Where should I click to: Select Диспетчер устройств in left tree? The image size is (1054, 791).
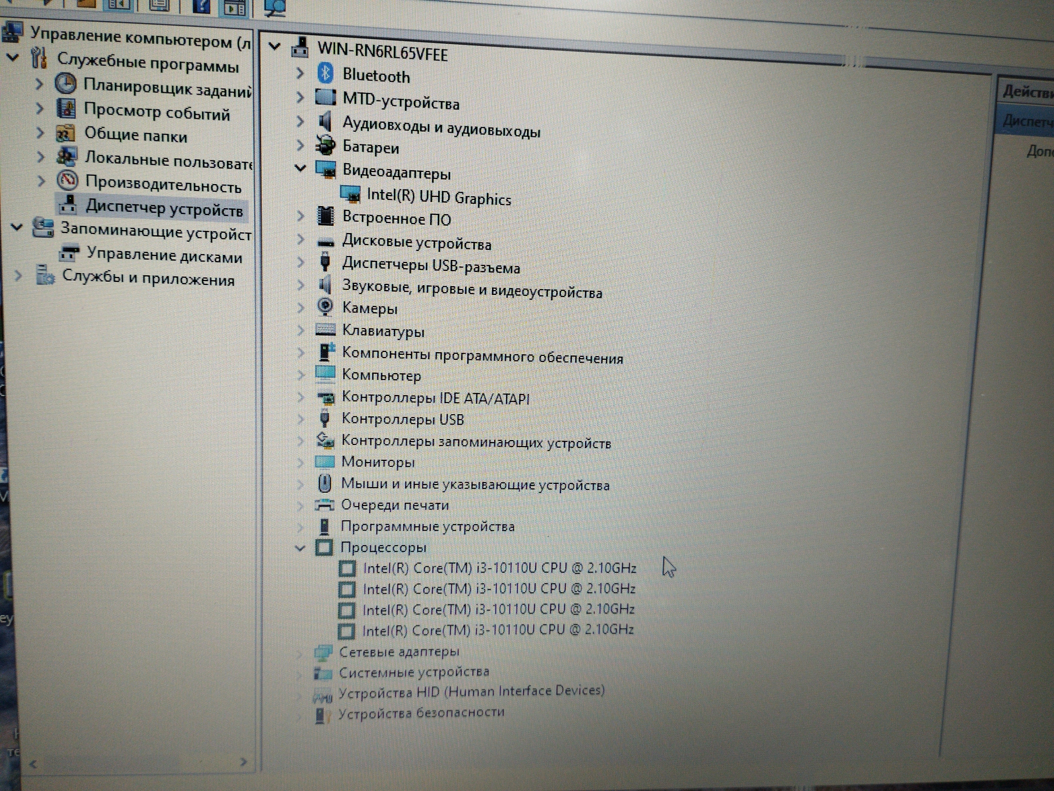click(164, 208)
